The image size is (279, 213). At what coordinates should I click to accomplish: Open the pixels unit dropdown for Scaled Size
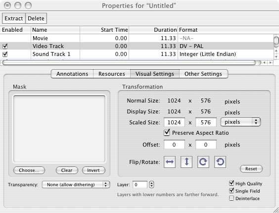(240, 122)
